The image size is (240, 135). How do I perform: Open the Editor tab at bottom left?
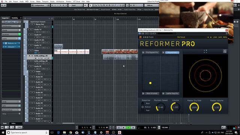coord(13,123)
